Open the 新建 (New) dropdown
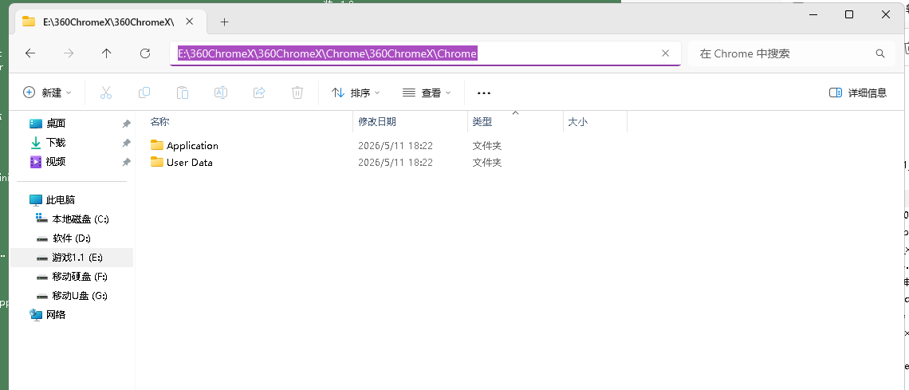The width and height of the screenshot is (909, 390). point(47,93)
